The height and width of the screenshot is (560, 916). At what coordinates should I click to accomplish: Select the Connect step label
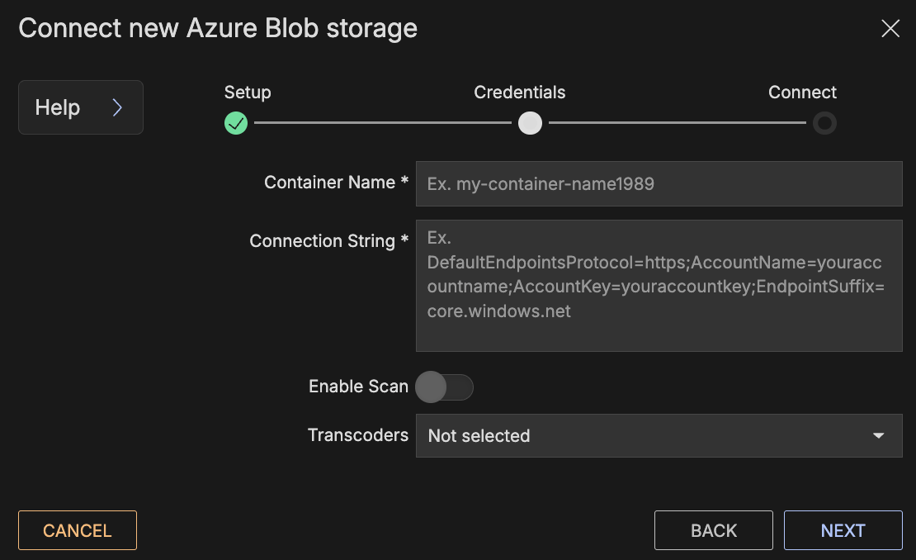click(x=802, y=93)
